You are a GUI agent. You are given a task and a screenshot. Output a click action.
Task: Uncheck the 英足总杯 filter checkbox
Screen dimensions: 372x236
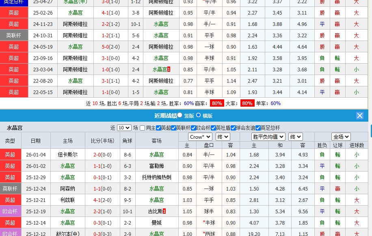258,128
